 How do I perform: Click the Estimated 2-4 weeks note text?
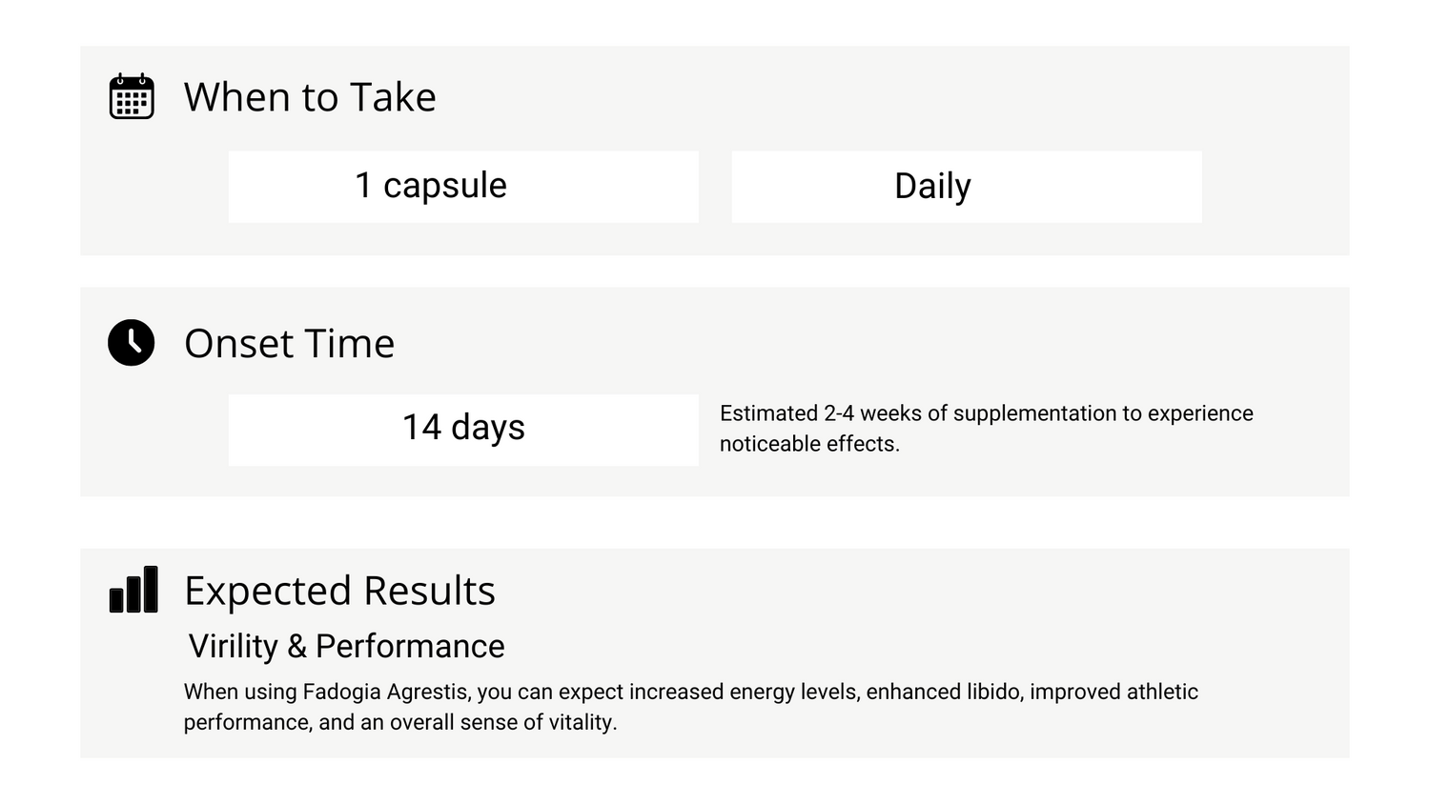987,428
